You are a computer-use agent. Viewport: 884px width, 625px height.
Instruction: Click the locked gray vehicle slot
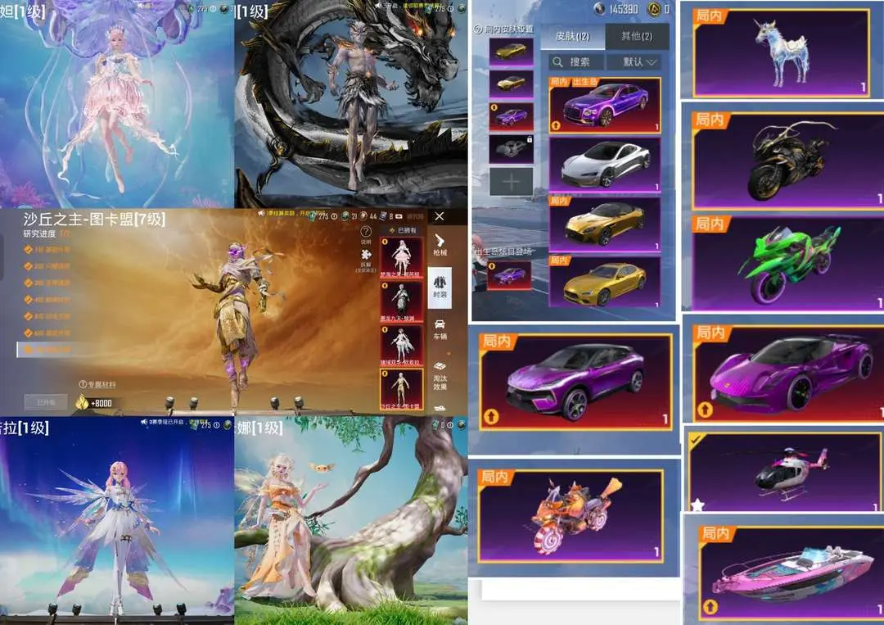click(x=511, y=149)
